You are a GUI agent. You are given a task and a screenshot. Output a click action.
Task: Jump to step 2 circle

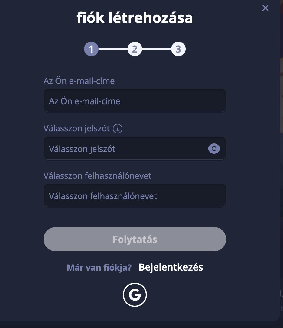click(135, 49)
